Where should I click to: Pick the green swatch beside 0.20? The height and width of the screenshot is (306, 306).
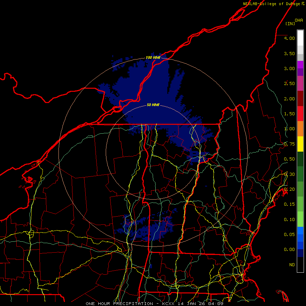(300, 189)
